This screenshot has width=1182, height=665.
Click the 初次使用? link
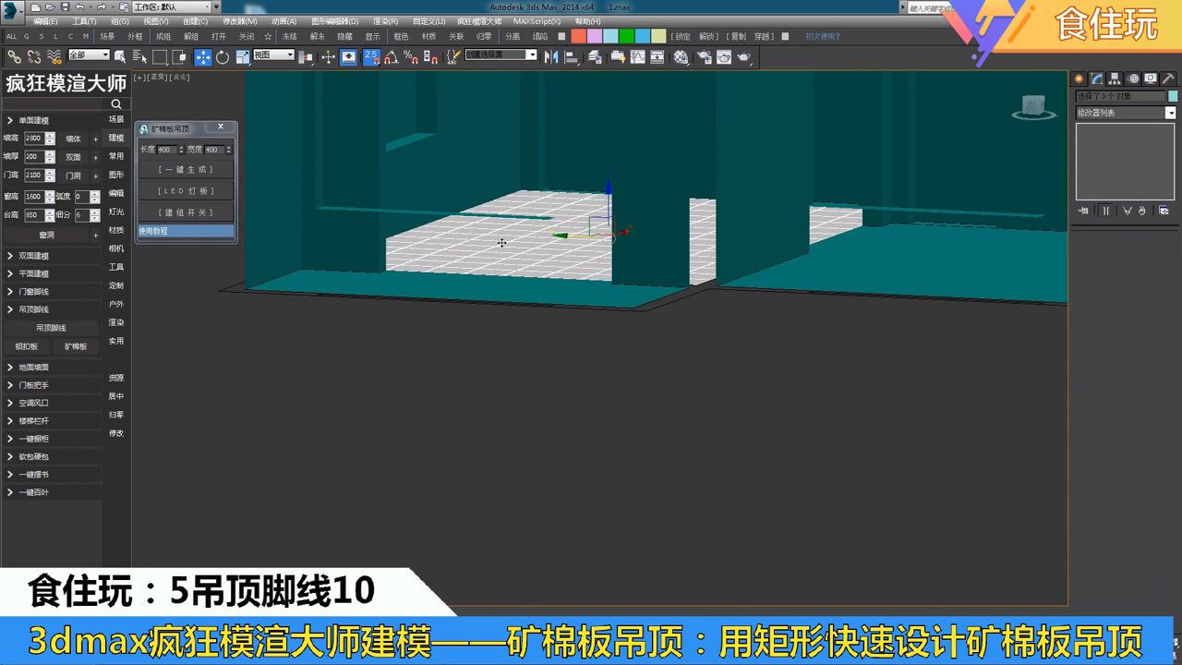(823, 37)
